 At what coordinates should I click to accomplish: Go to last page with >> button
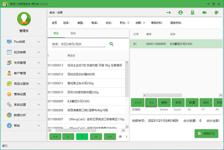click(110, 137)
